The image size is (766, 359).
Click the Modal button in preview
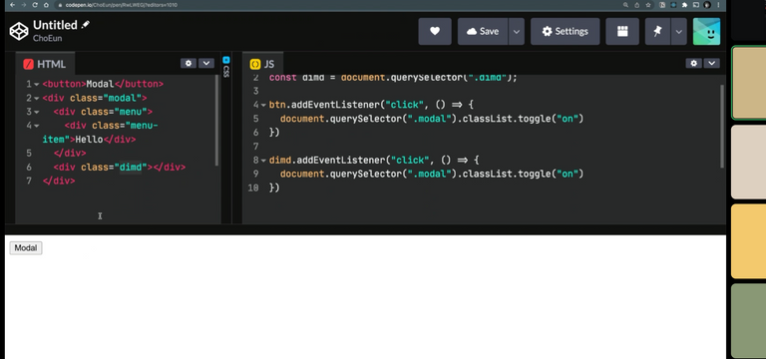[26, 248]
